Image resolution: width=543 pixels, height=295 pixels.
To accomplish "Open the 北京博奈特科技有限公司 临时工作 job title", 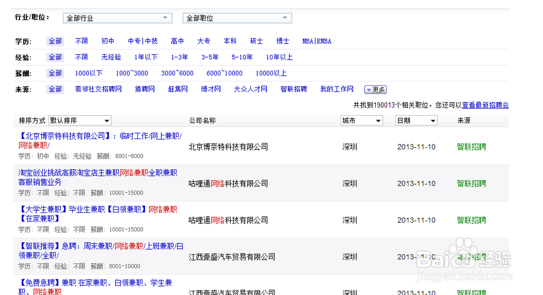I will point(100,140).
